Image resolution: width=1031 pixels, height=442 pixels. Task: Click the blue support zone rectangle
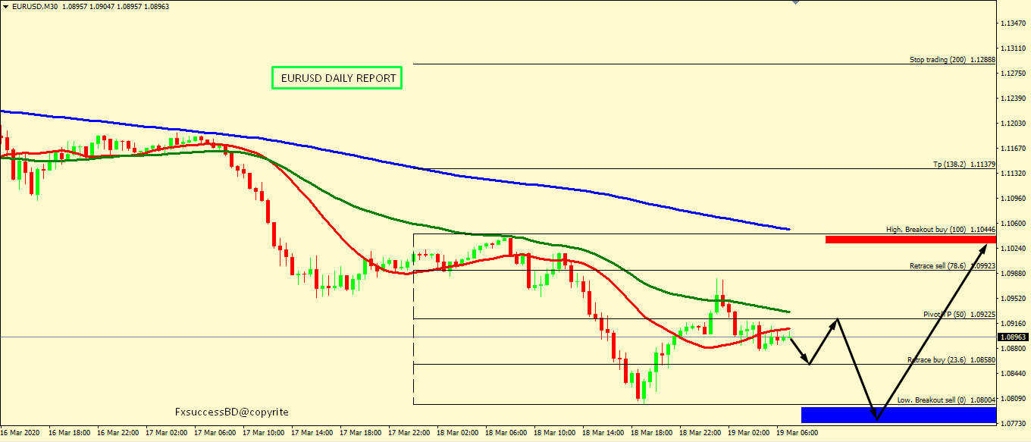coord(898,414)
